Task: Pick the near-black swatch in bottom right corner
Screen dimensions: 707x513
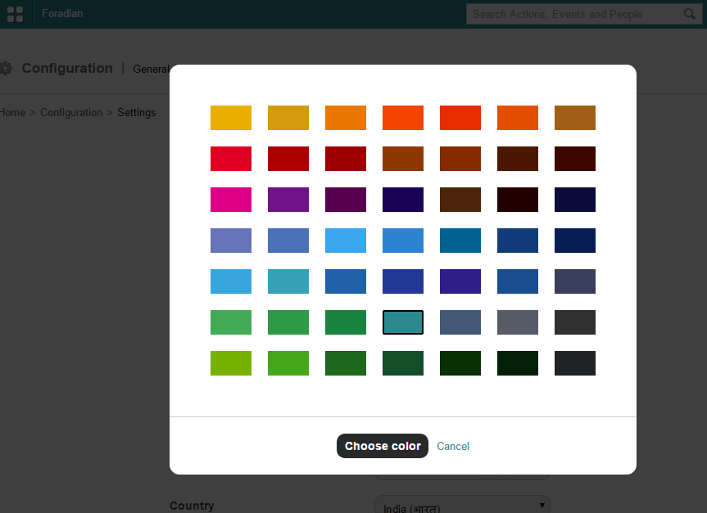Action: tap(575, 363)
